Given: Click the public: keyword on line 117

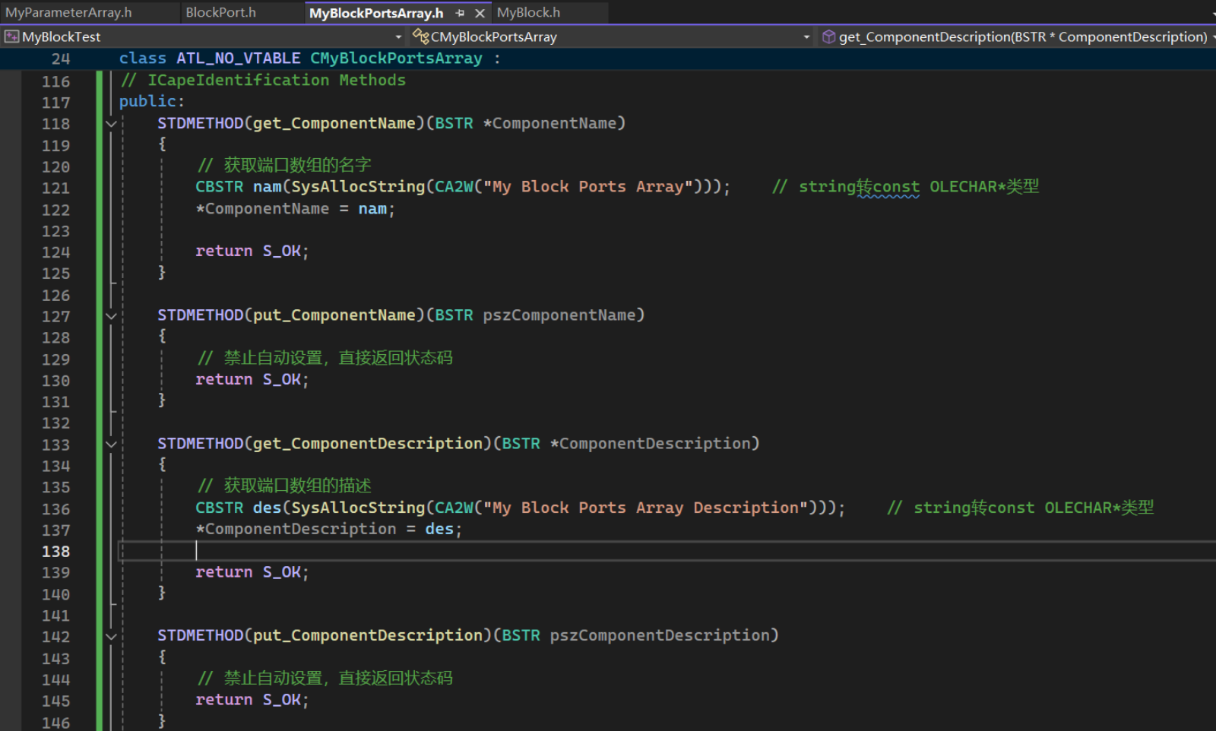Looking at the screenshot, I should [x=151, y=101].
